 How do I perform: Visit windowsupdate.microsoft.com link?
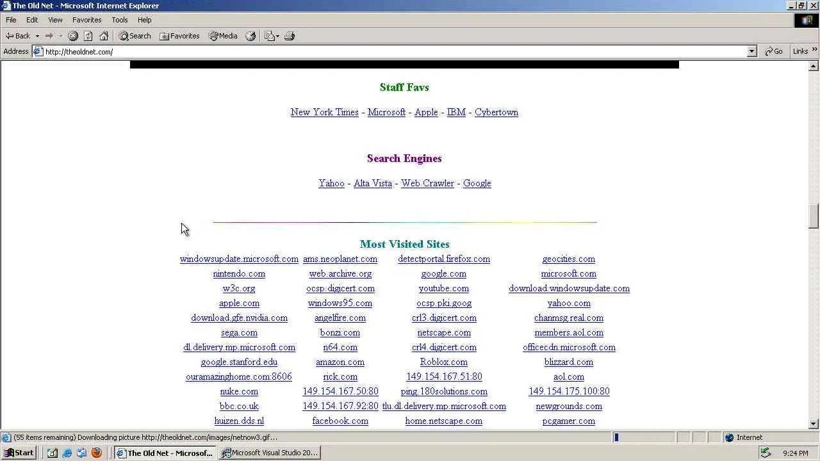click(239, 259)
